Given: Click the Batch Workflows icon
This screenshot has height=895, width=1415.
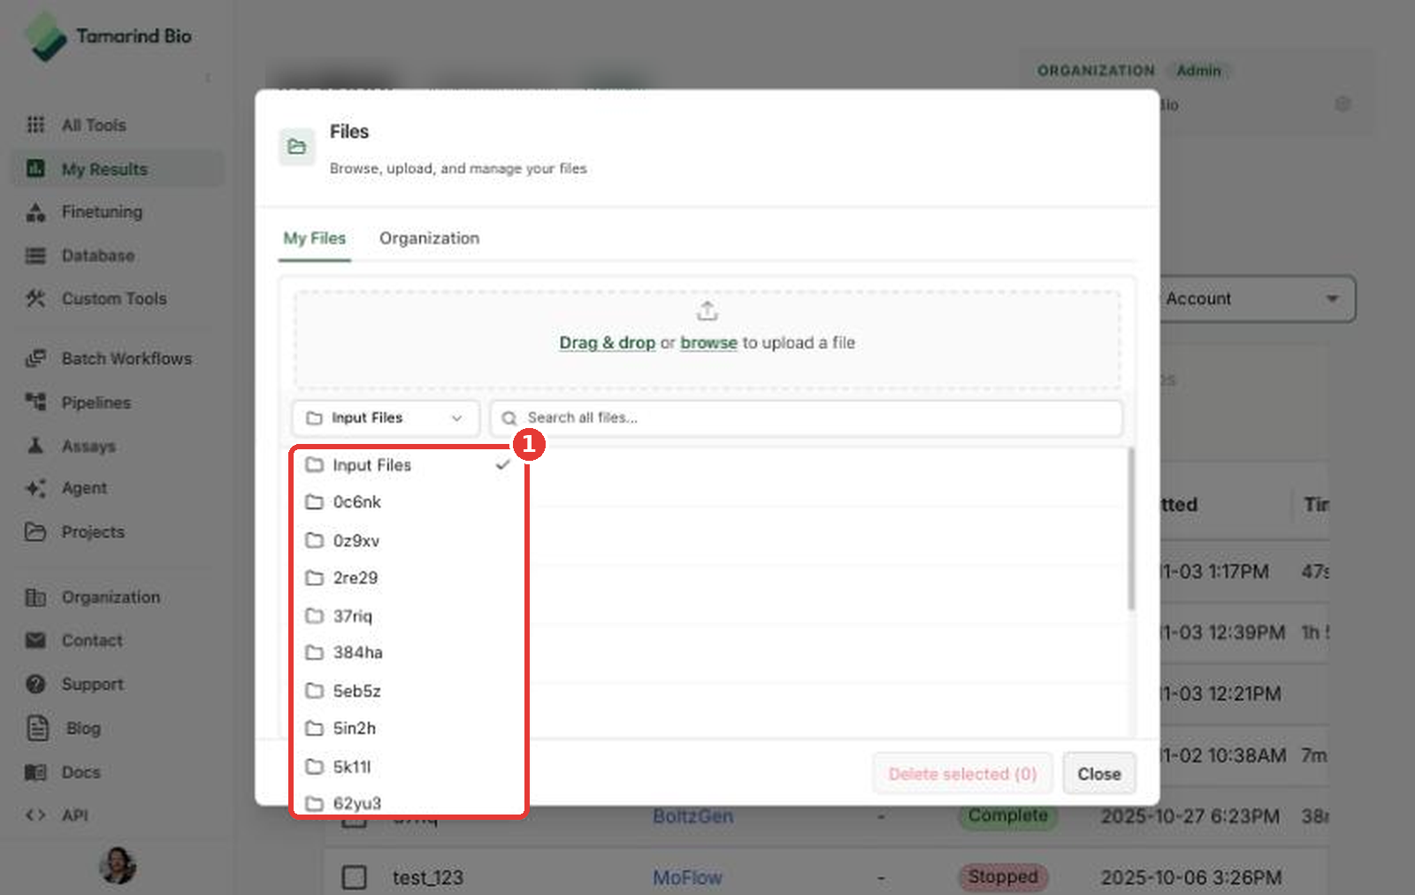Looking at the screenshot, I should coord(35,358).
